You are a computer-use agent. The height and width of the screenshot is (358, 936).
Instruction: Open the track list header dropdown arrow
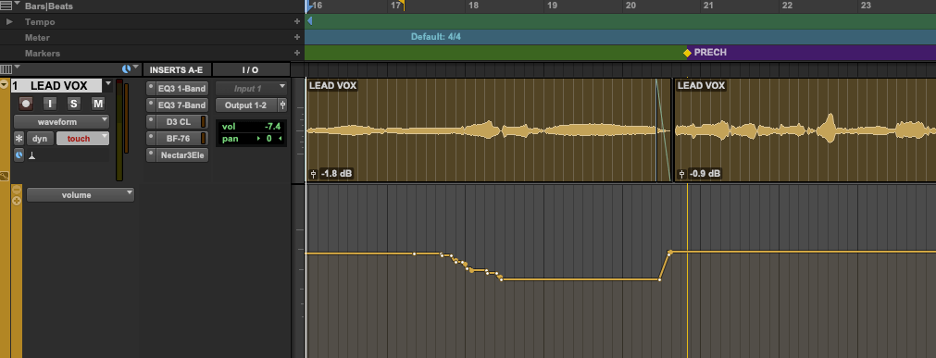(17, 68)
